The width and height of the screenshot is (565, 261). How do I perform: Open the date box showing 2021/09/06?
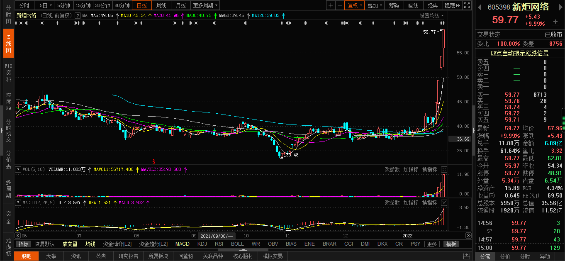coord(217,236)
